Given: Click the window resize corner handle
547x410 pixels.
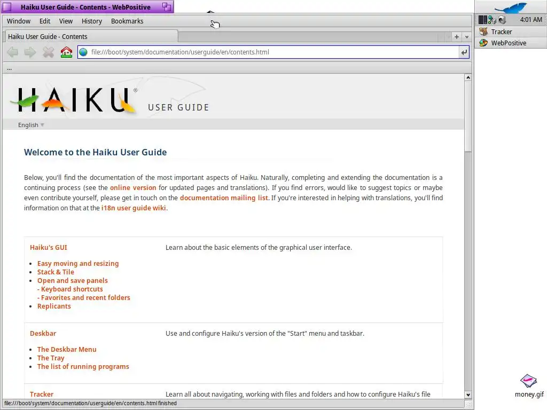Looking at the screenshot, I should tap(468, 405).
